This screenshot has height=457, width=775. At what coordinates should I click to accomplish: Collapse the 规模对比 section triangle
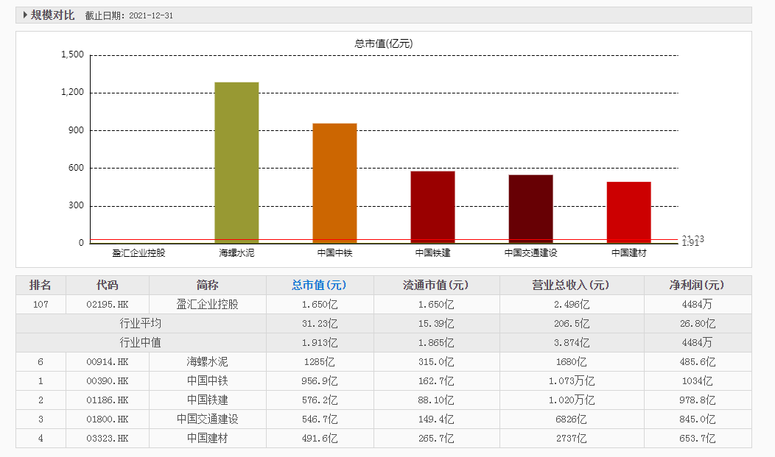click(x=25, y=15)
